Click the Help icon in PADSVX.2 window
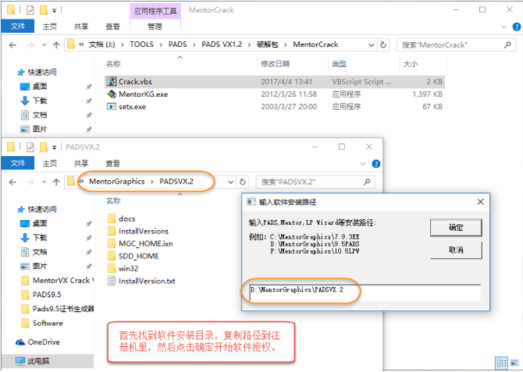Screen dimensions: 523x372 click(376, 164)
